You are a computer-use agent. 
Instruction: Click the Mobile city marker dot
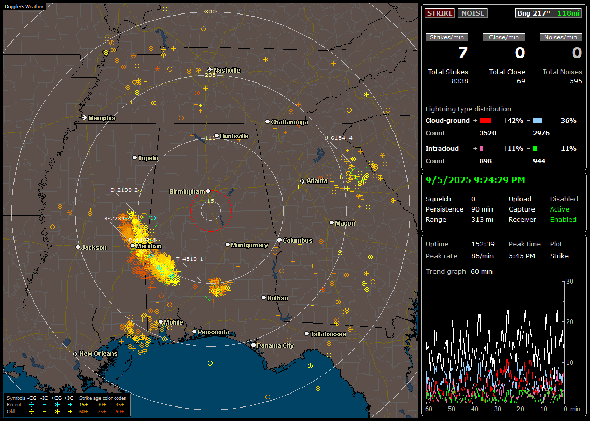[161, 322]
